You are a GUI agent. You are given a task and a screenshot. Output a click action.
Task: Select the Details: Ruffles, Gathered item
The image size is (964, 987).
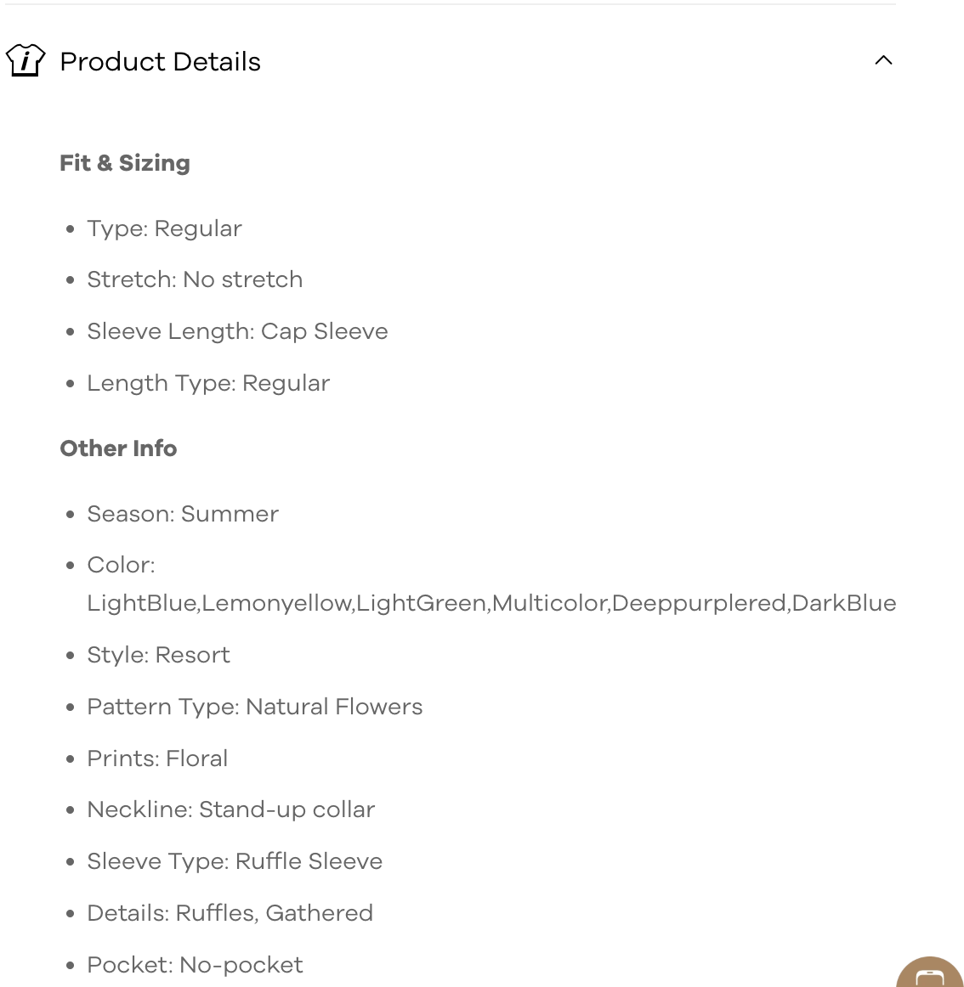pyautogui.click(x=230, y=913)
